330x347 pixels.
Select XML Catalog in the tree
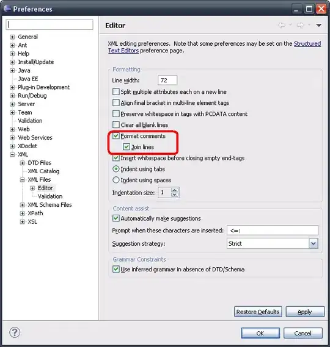pos(43,171)
